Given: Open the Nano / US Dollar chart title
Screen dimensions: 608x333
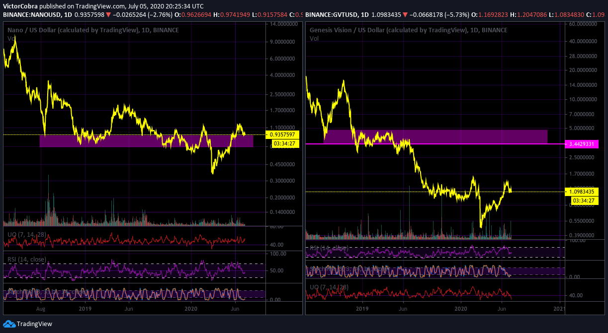Looking at the screenshot, I should (x=92, y=30).
